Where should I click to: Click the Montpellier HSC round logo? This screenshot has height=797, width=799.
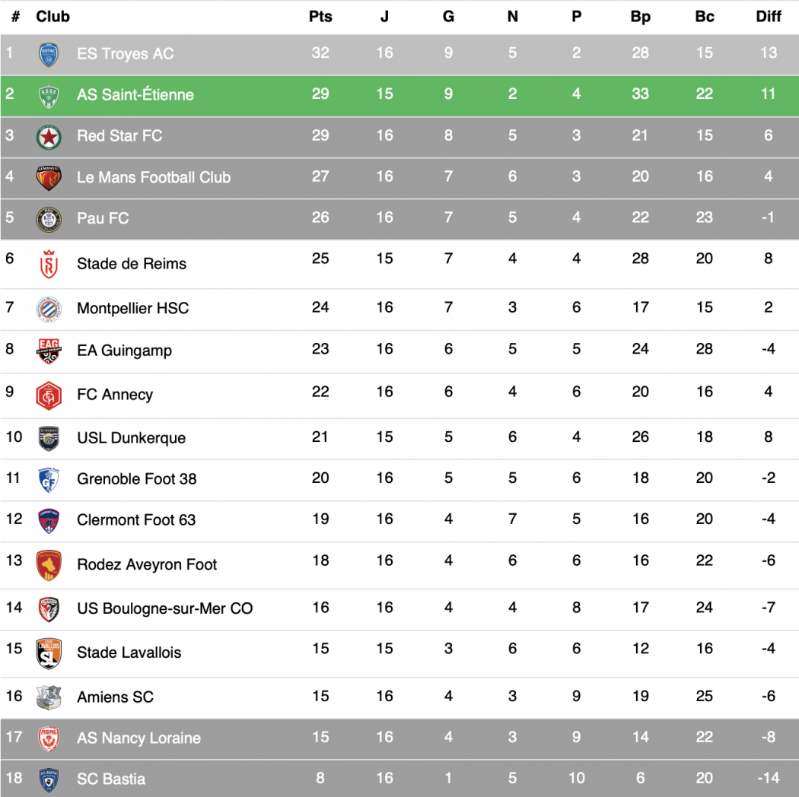click(x=49, y=309)
